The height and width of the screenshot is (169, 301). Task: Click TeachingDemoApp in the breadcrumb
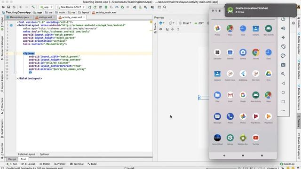point(16,13)
